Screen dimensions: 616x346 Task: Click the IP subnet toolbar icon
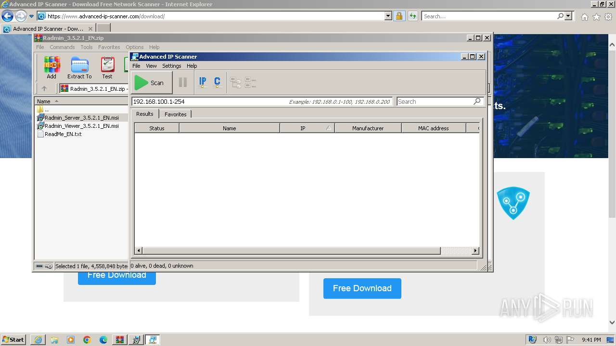tap(203, 83)
